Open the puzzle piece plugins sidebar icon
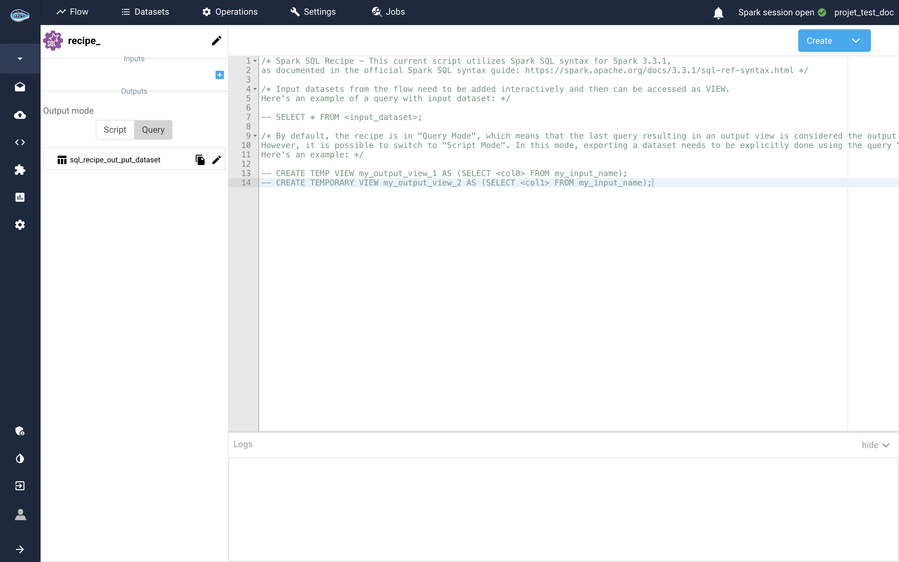 click(x=20, y=170)
